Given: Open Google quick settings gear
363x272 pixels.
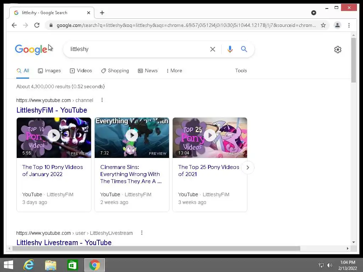Looking at the screenshot, I should (x=338, y=50).
